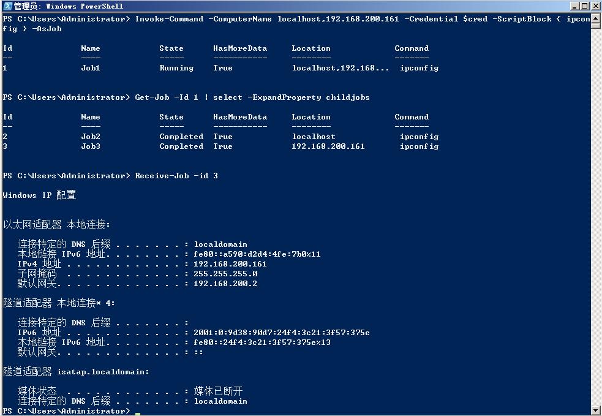This screenshot has width=602, height=416.
Task: Open the PowerShell system menu icon
Action: pyautogui.click(x=7, y=6)
